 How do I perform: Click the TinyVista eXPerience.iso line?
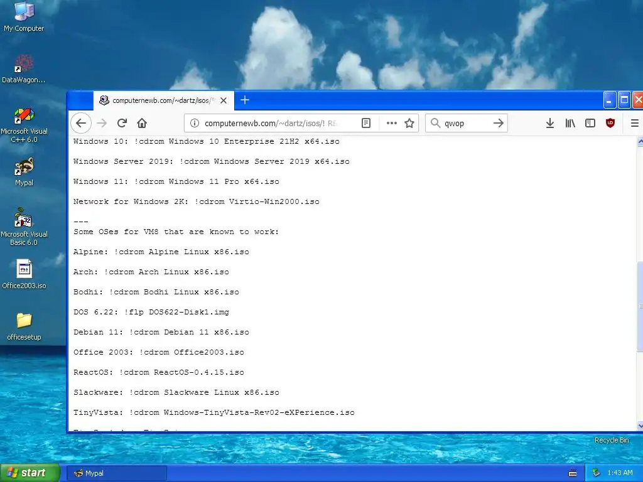pyautogui.click(x=214, y=413)
